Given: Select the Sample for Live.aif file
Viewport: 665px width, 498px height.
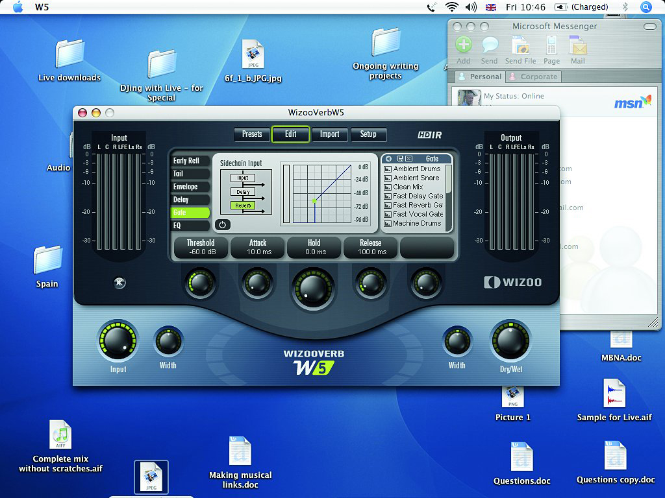Looking at the screenshot, I should click(614, 400).
